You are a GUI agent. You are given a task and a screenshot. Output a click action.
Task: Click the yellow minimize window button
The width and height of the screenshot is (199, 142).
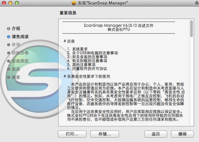tap(10, 3)
